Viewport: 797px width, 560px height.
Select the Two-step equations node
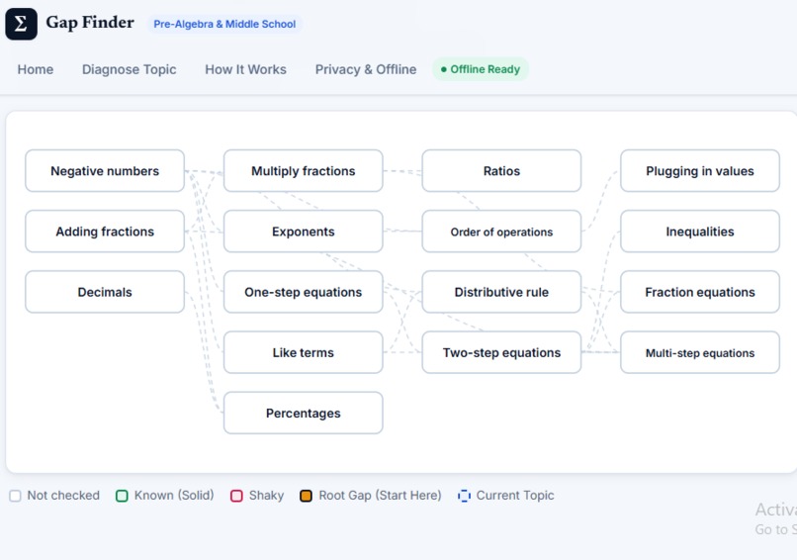point(501,352)
